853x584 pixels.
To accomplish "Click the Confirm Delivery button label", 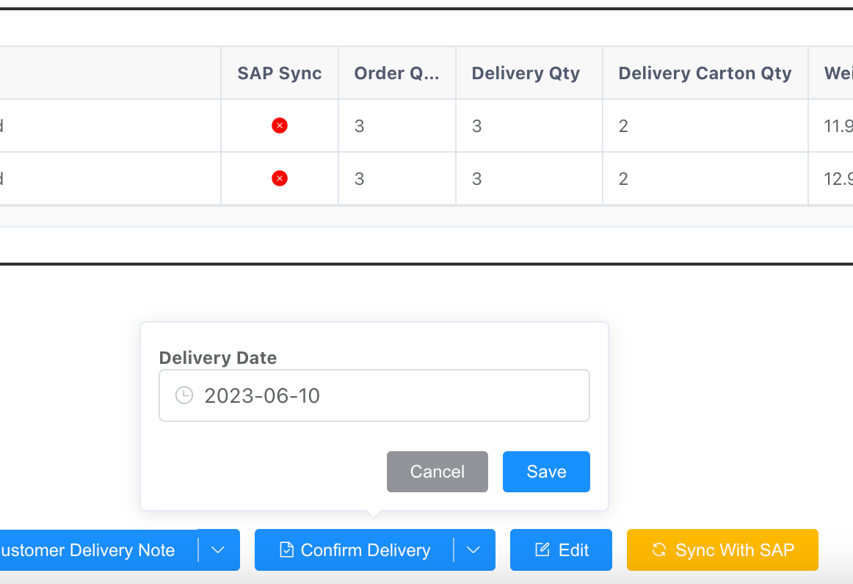I will tap(365, 550).
